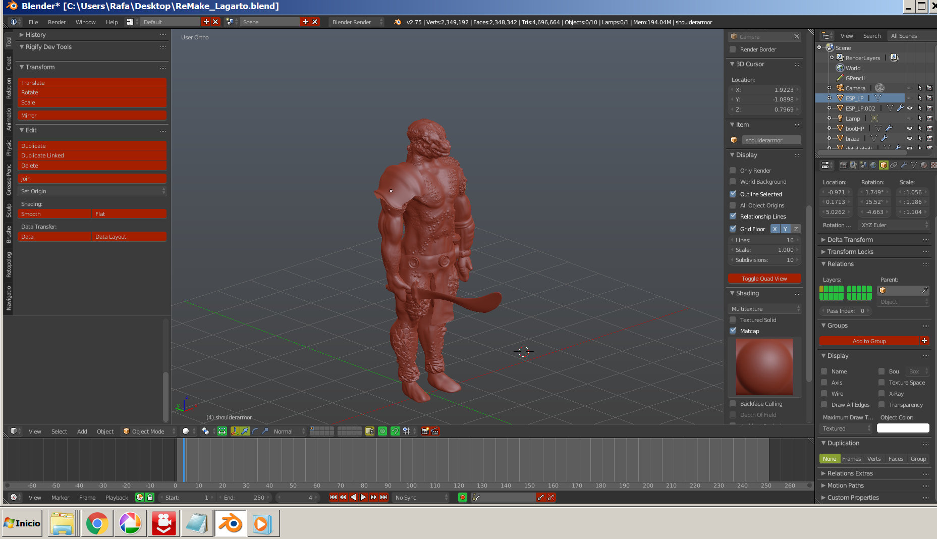
Task: Enable proportional editing circle icon
Action: (x=382, y=431)
